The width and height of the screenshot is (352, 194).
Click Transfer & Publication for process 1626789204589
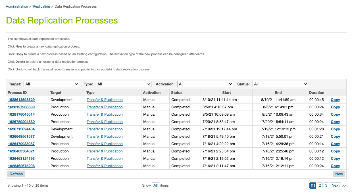coord(105,122)
